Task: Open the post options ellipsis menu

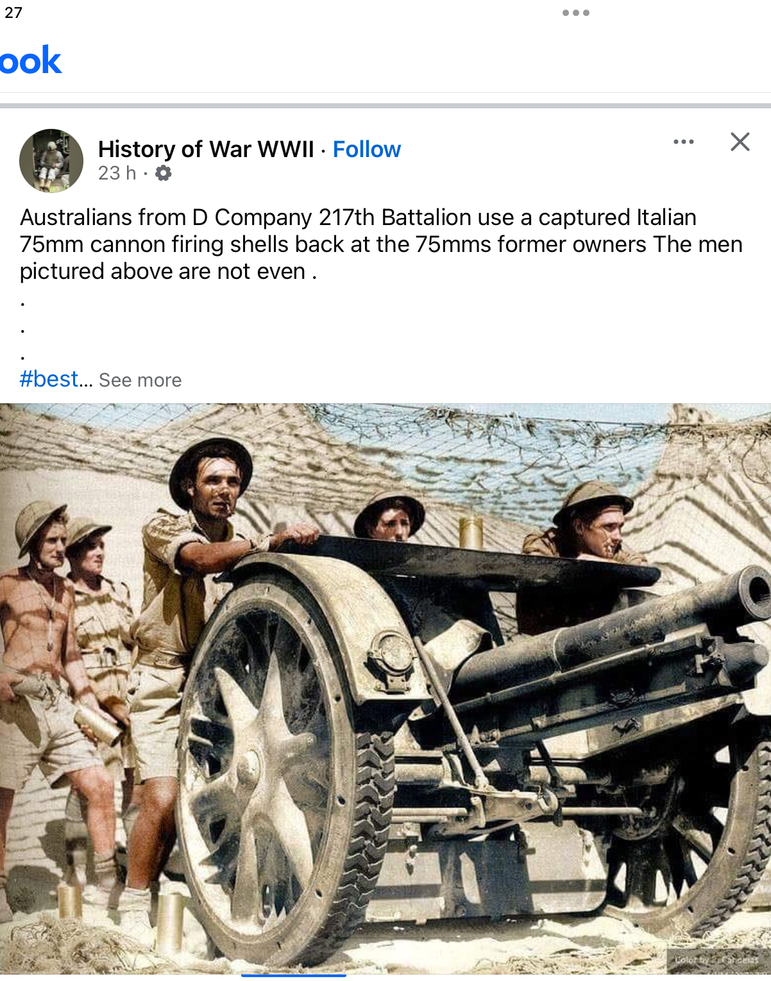Action: [x=684, y=142]
